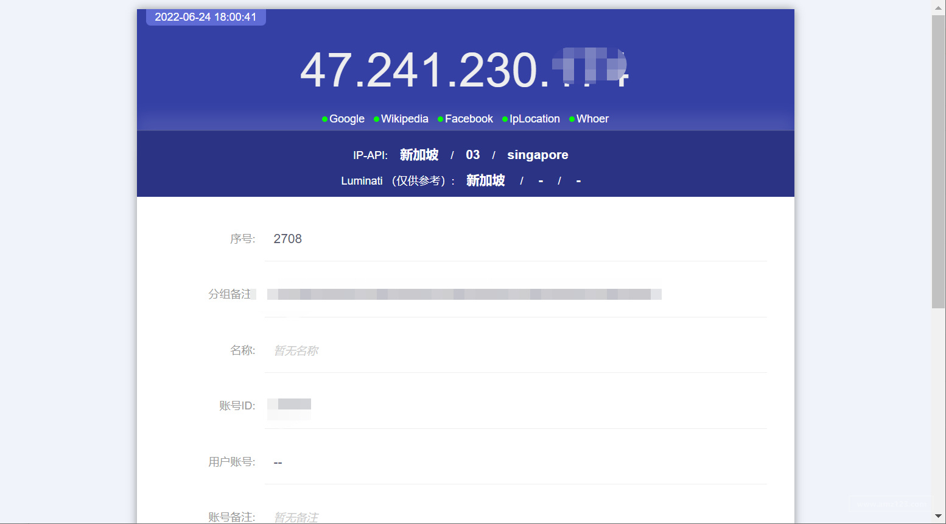946x524 pixels.
Task: Select the IP-API 新加坡 country value
Action: [419, 155]
